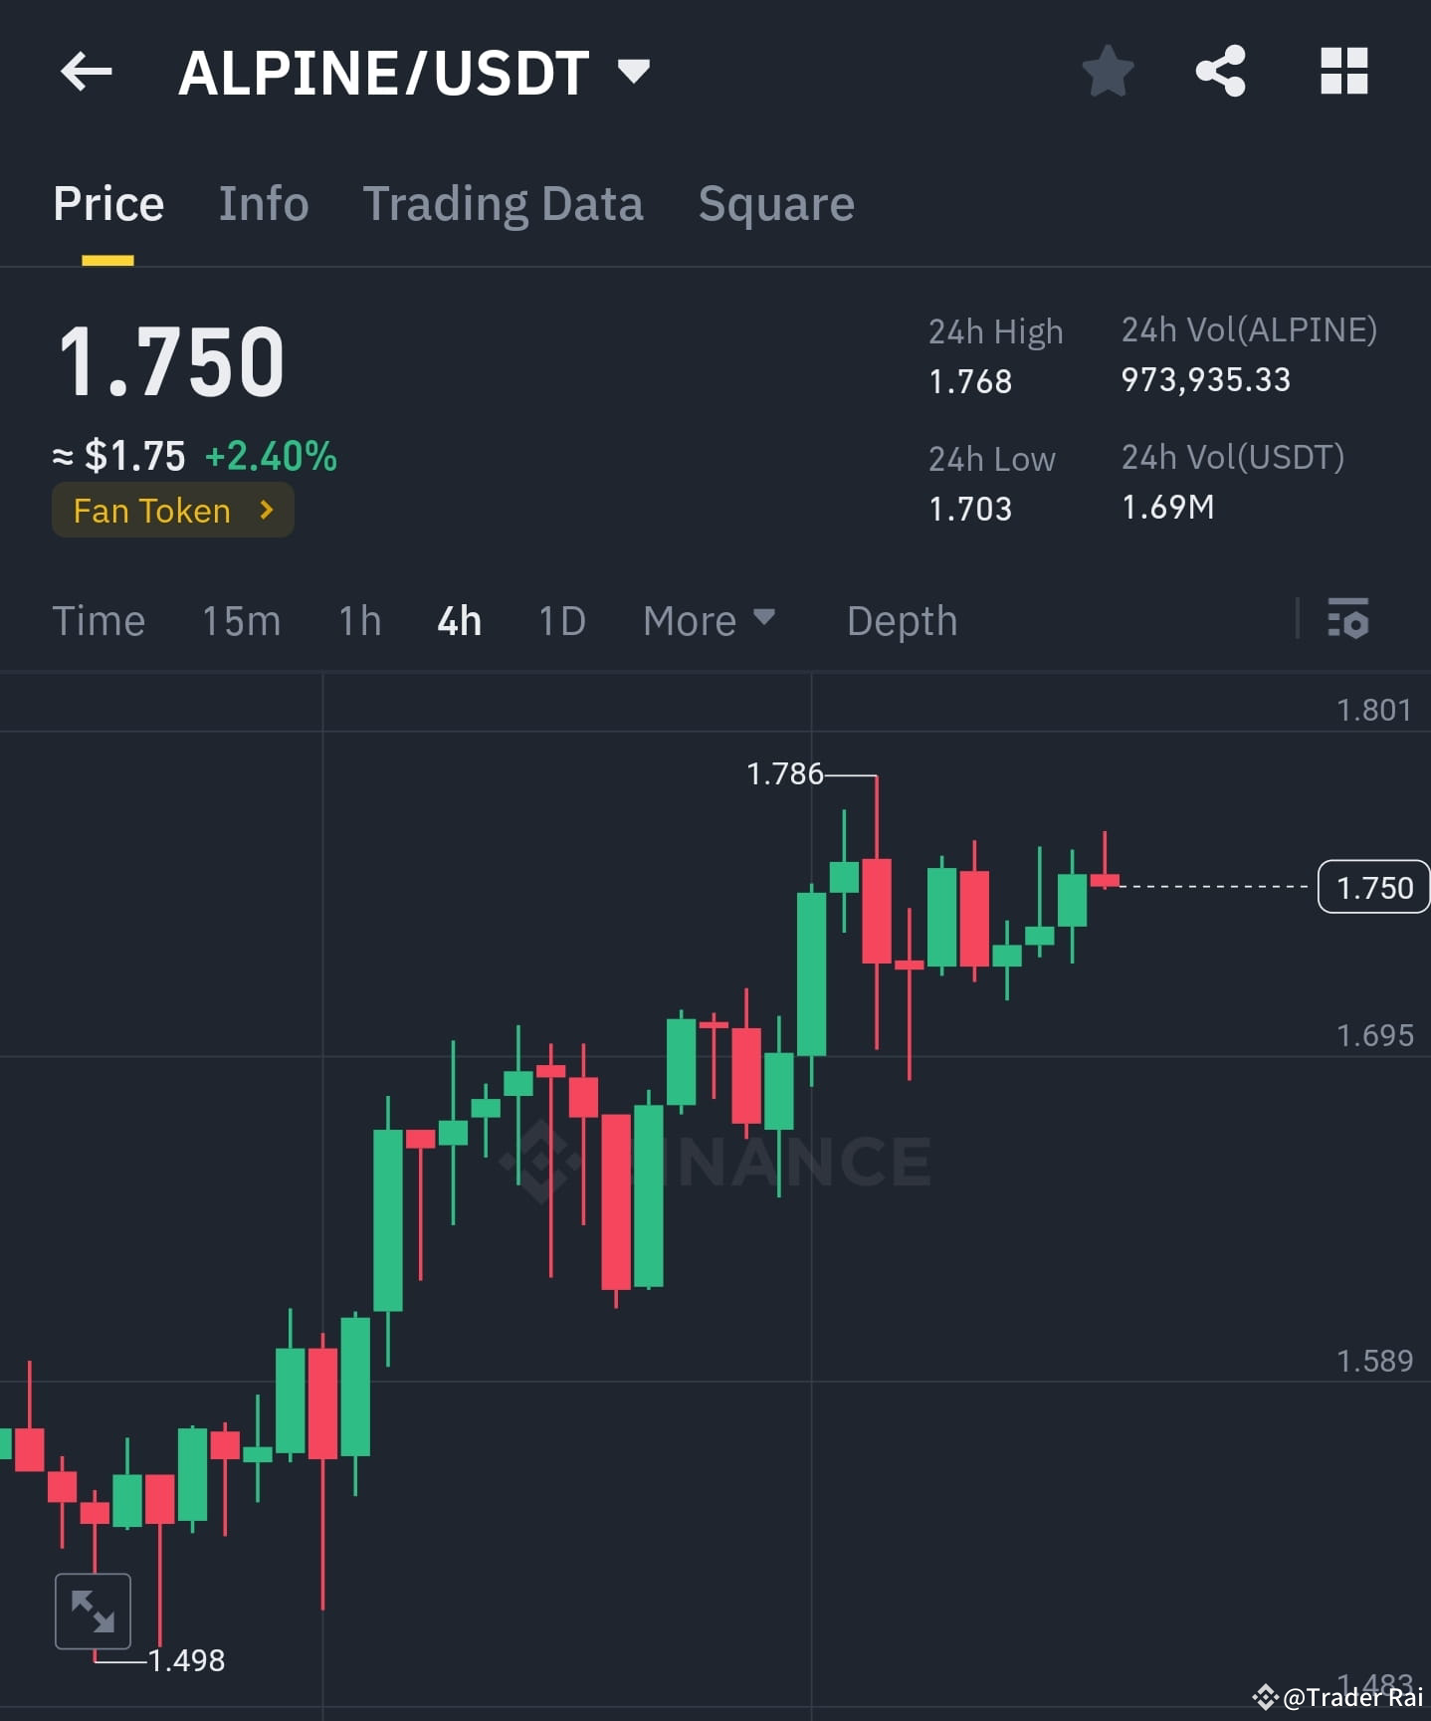1431x1721 pixels.
Task: Select the current 1.750 price label
Action: coord(1373,886)
